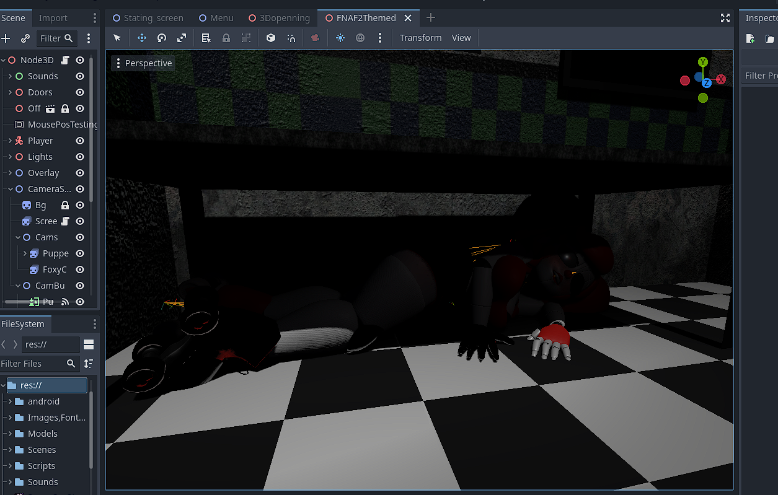Image resolution: width=778 pixels, height=495 pixels.
Task: Activate the Select Mode arrow tool
Action: 117,38
